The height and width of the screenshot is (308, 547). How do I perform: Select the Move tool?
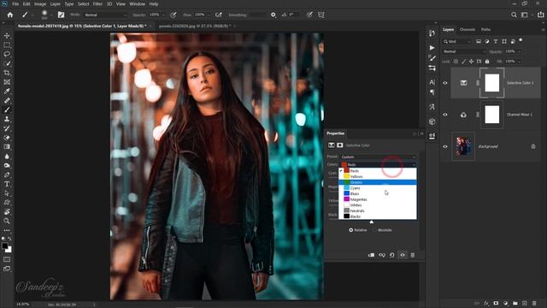coord(7,36)
